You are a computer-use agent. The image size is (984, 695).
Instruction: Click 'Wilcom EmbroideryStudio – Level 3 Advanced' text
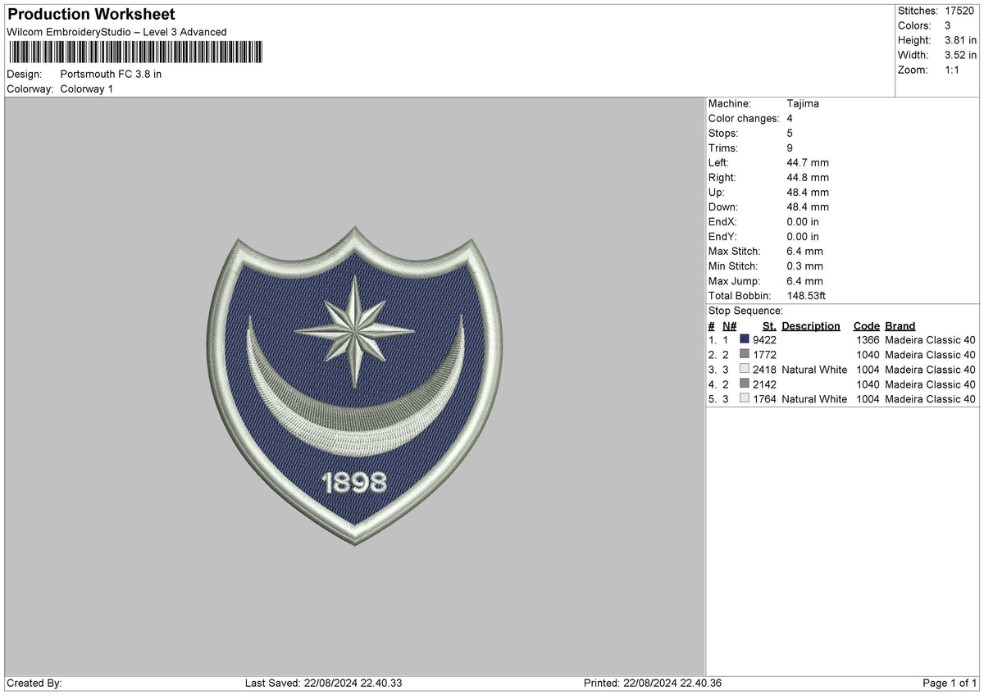pos(116,32)
